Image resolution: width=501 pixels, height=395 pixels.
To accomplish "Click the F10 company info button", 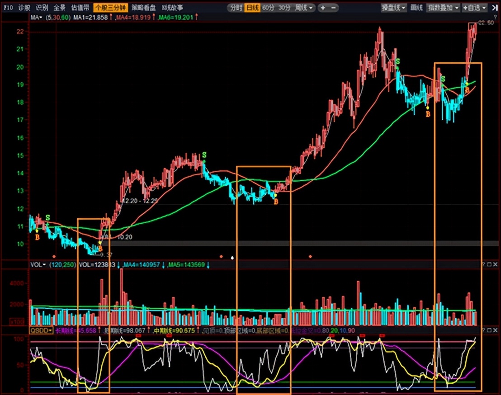I will point(9,8).
